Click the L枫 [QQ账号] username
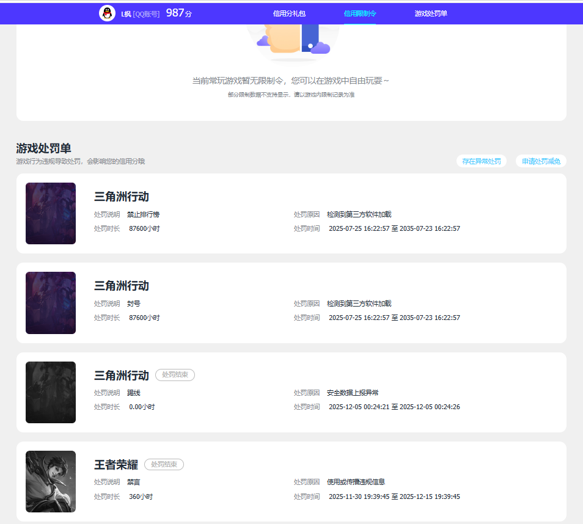Screen dimensions: 583x524 140,14
